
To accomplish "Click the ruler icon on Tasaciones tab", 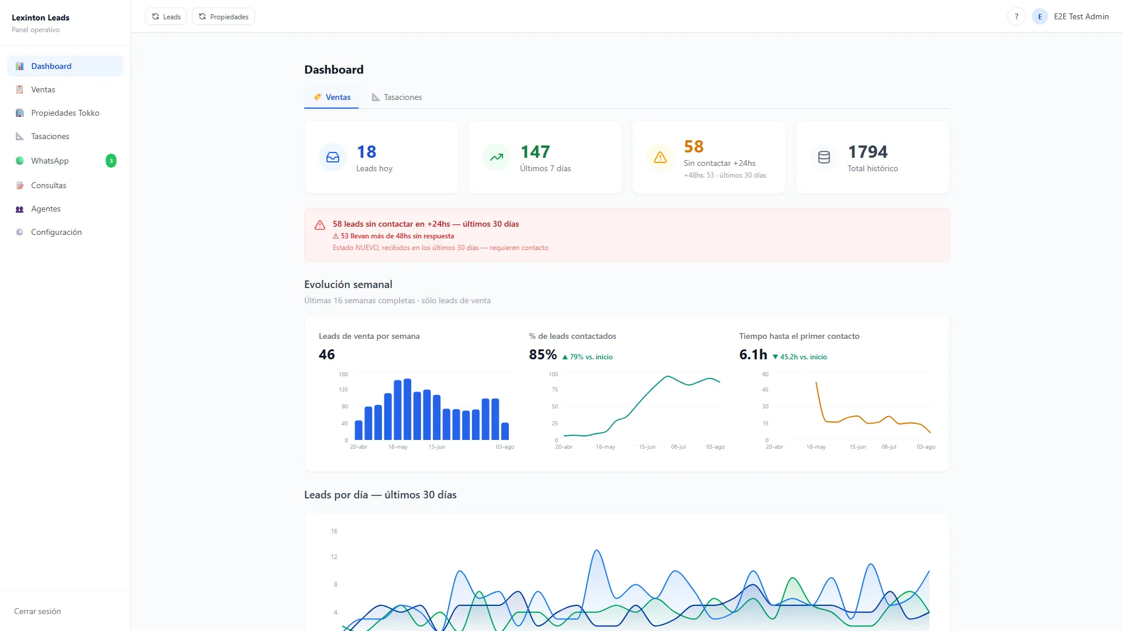I will [376, 97].
